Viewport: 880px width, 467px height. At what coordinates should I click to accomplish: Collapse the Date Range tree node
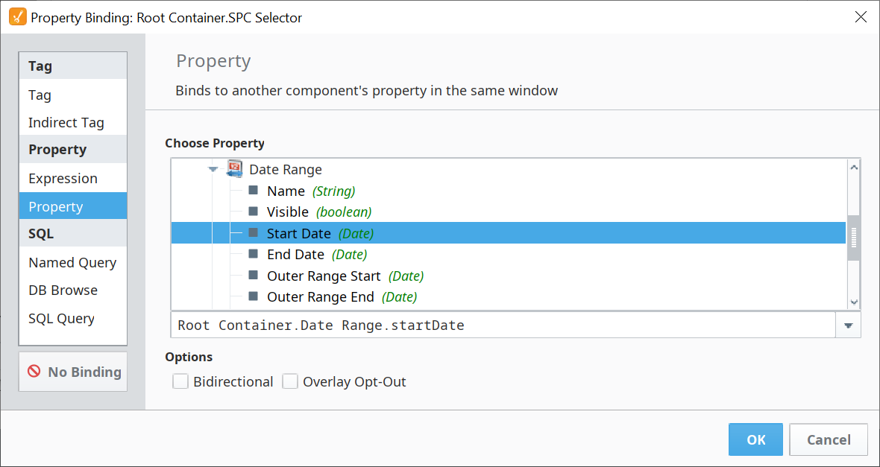pyautogui.click(x=213, y=169)
